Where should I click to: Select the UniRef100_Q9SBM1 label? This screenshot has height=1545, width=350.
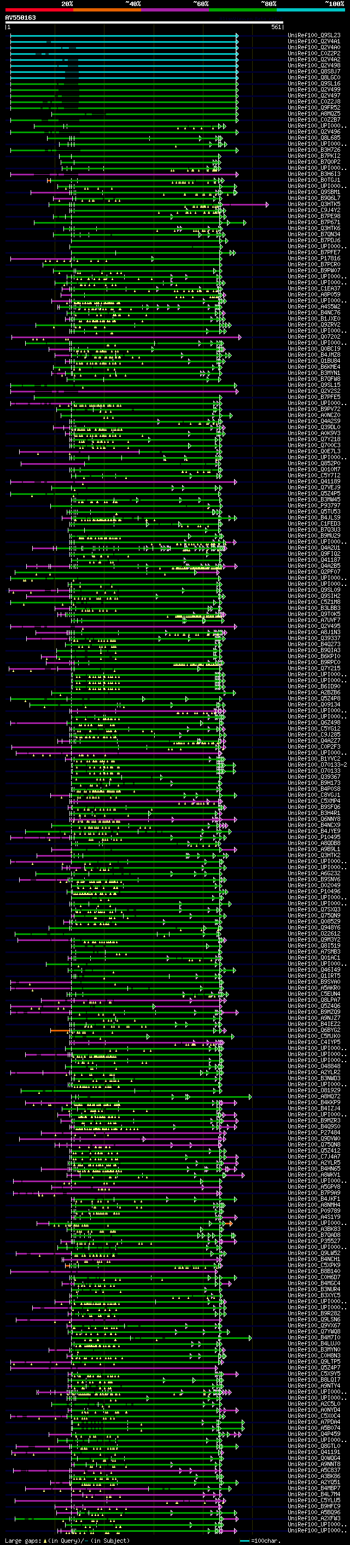314,192
